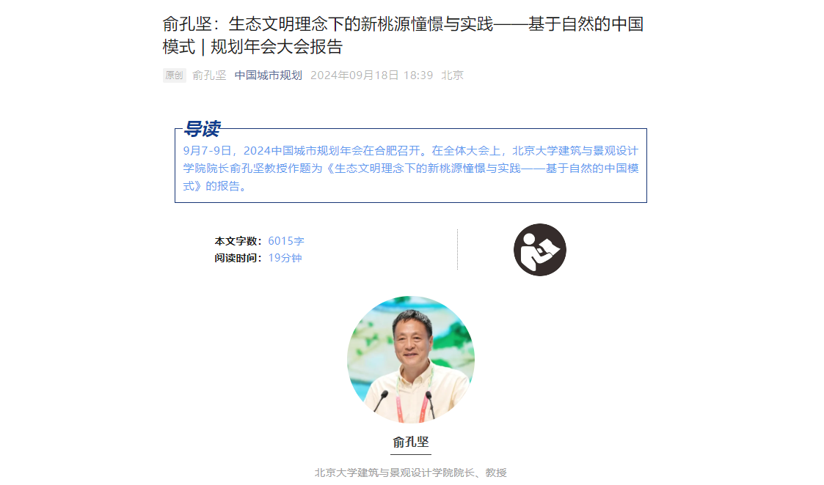
Task: Click the publish date 2024年09月18日 18:39
Action: [x=371, y=75]
